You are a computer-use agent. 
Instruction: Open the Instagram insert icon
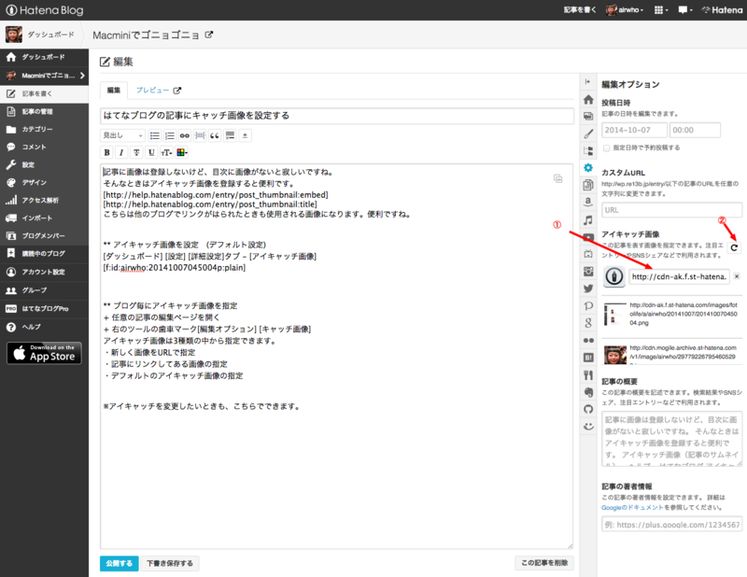(x=588, y=271)
